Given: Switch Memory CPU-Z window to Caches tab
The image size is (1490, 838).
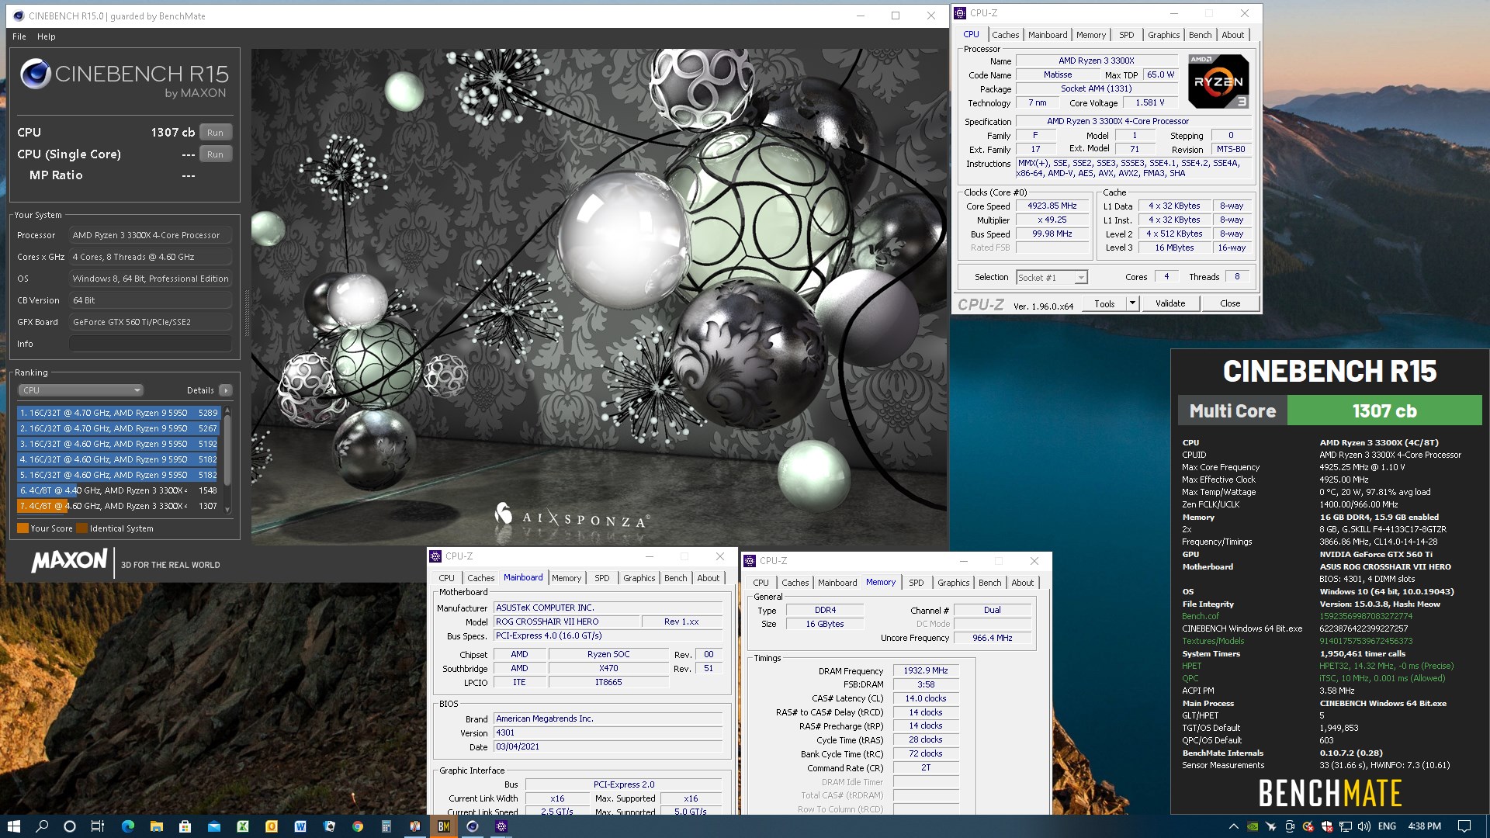Looking at the screenshot, I should 795,583.
